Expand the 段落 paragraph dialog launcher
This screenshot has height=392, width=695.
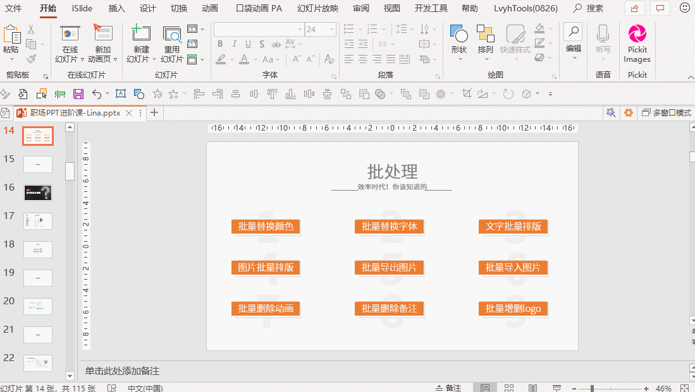(x=438, y=76)
